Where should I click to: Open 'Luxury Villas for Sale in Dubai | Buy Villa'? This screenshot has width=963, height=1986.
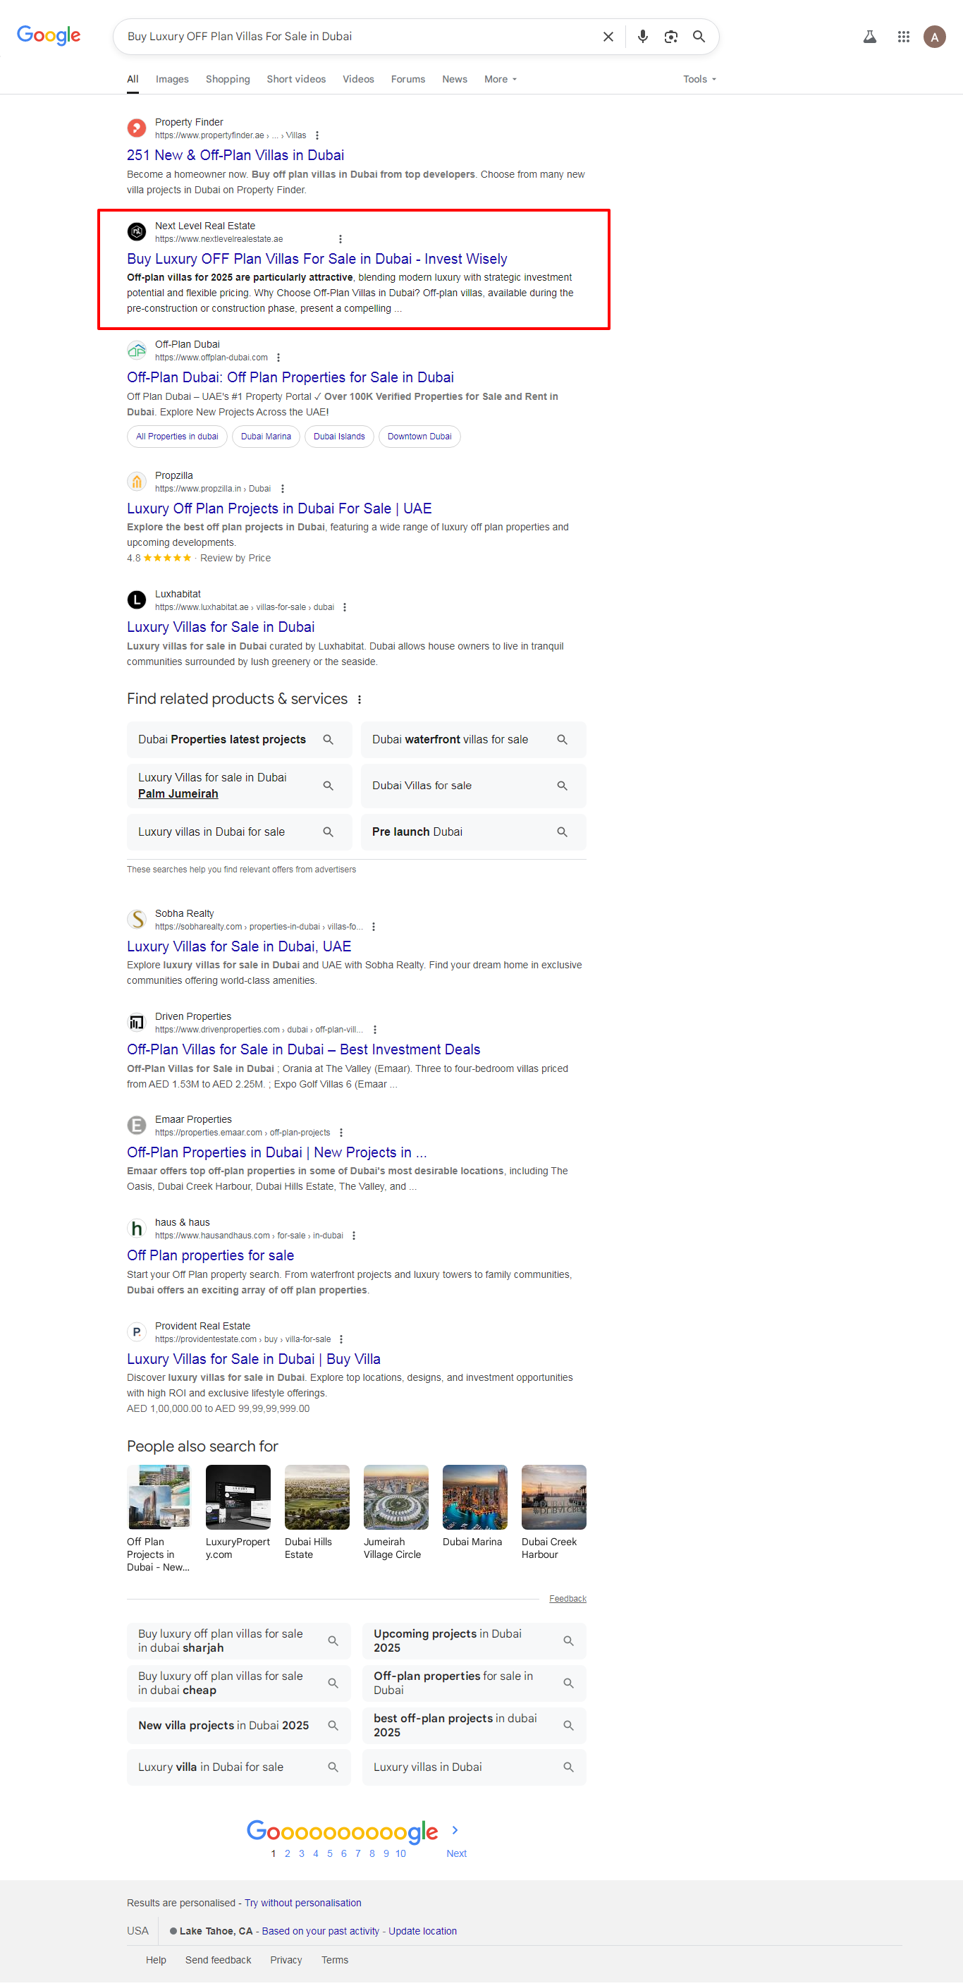coord(254,1358)
